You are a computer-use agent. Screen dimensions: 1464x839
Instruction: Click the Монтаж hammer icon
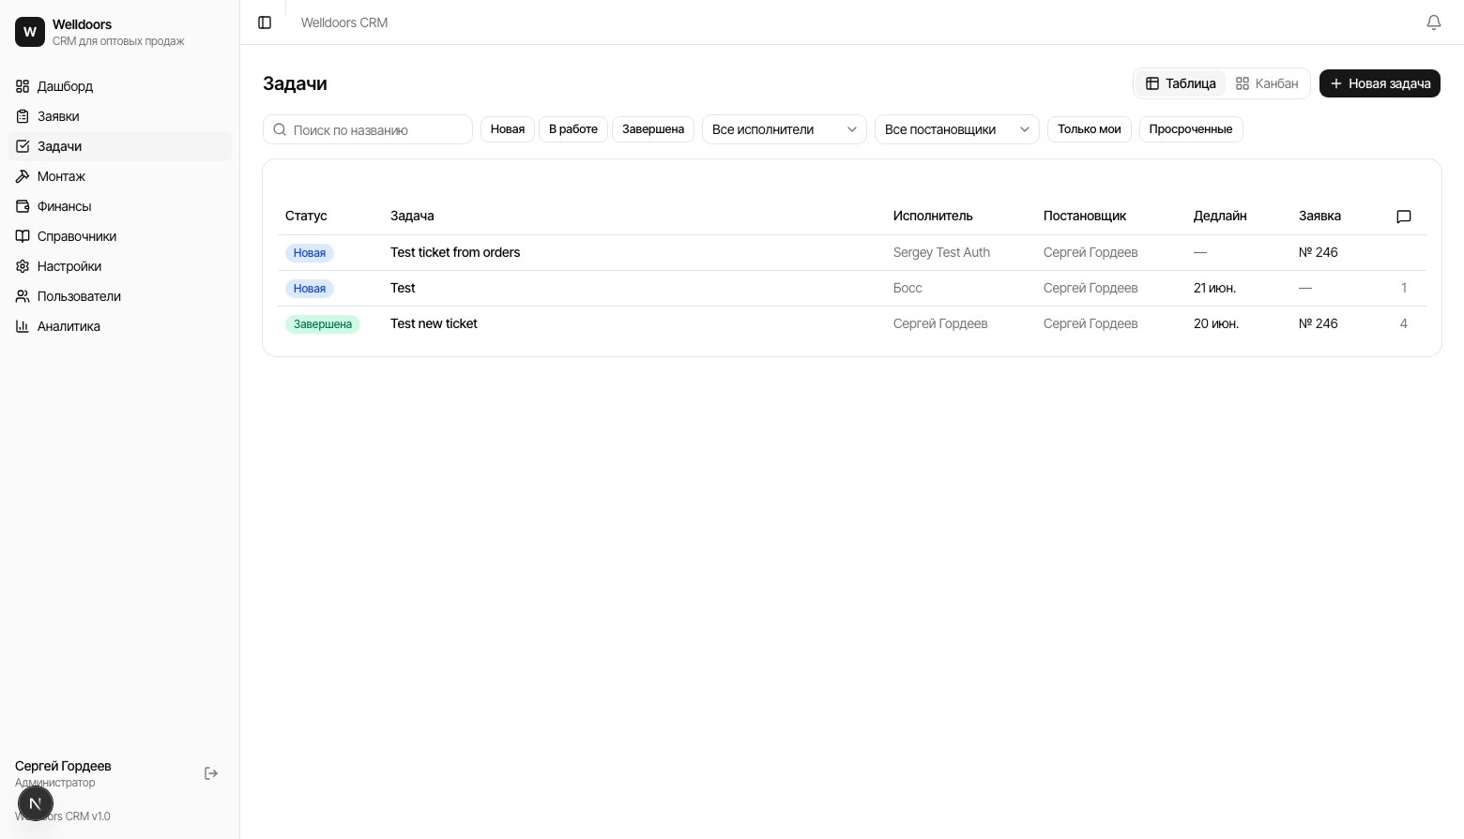click(23, 176)
